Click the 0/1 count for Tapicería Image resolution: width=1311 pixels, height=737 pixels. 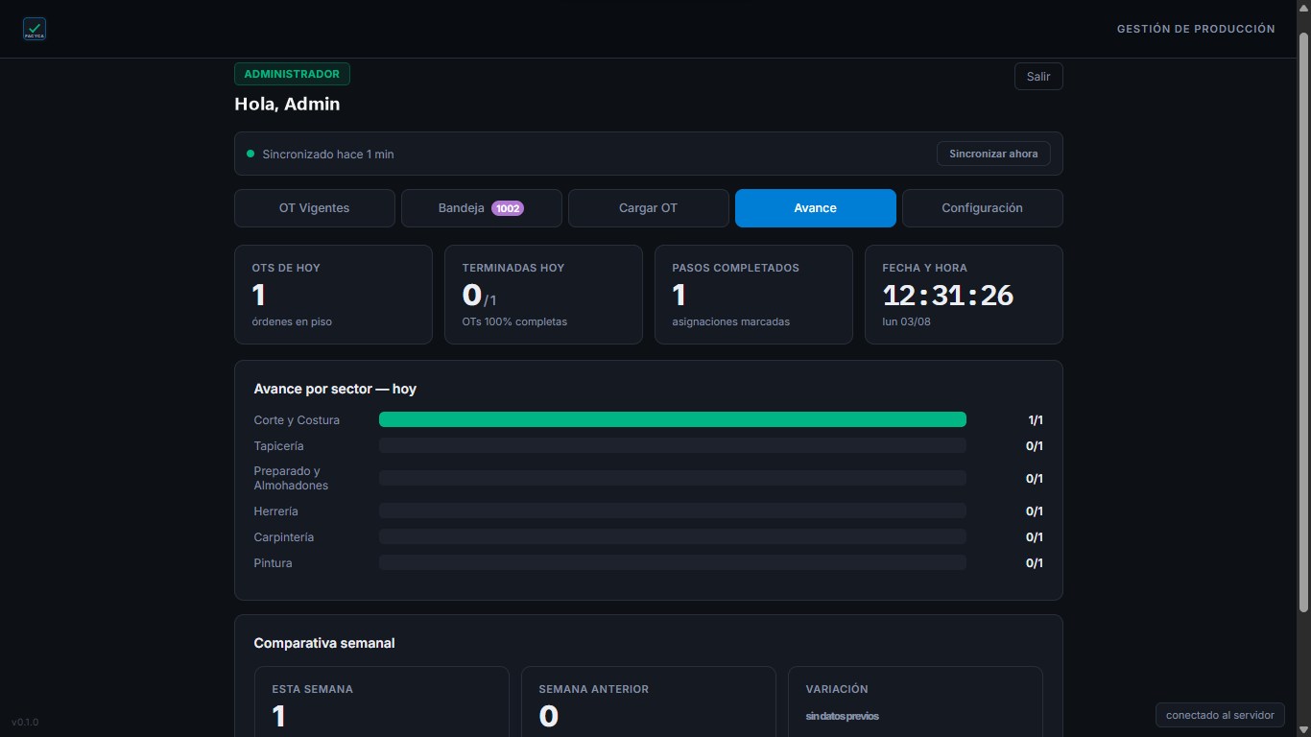(x=1035, y=445)
